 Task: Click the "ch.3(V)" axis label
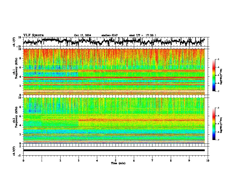[14, 151]
